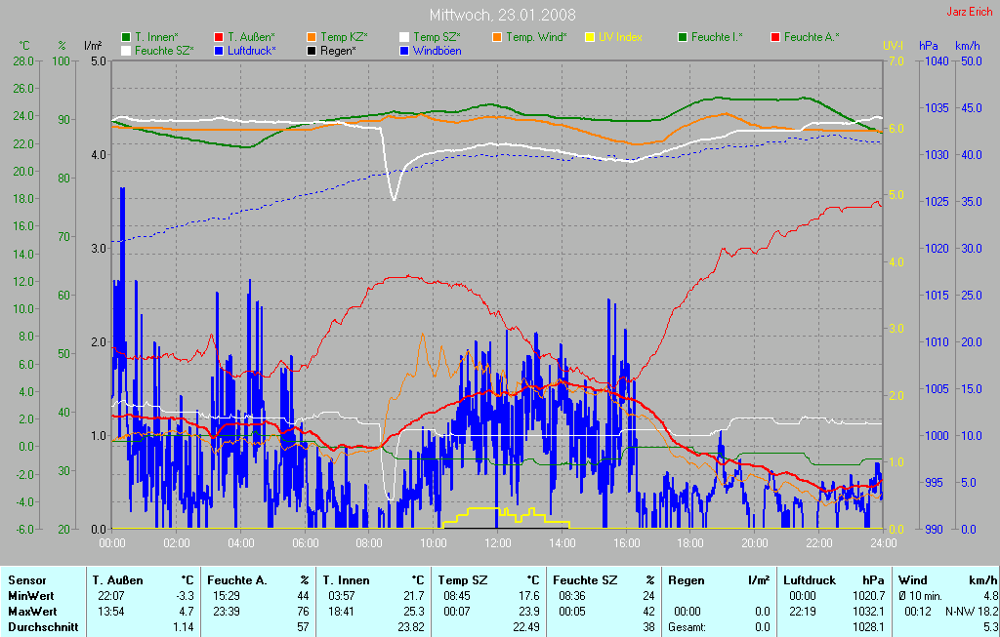
Task: Click the '08:45' time in the Temp SZ column
Action: pyautogui.click(x=457, y=596)
